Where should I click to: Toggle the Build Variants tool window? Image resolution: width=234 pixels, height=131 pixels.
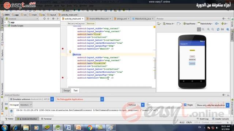[2, 90]
